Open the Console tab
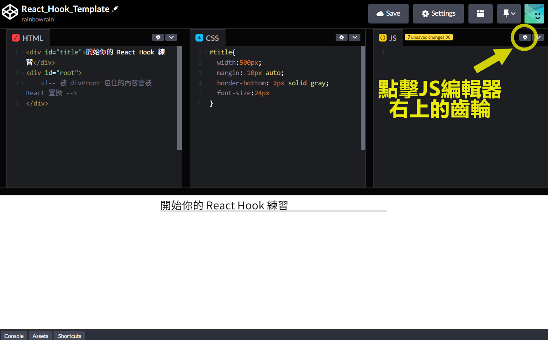The image size is (548, 340). [x=14, y=335]
